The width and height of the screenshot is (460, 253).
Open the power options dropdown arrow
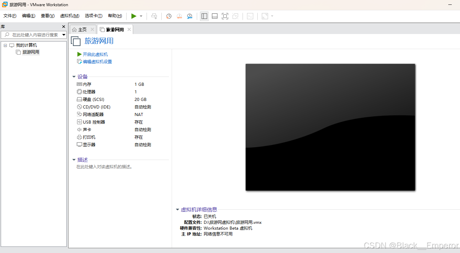[x=141, y=16]
